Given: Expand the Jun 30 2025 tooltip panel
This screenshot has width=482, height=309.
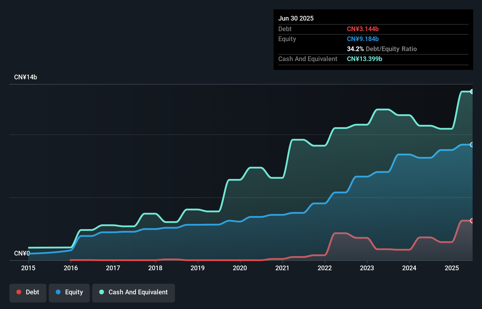Looking at the screenshot, I should click(x=296, y=18).
